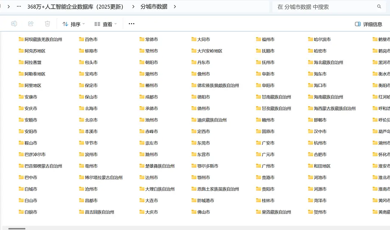Toggle the 详细信息 details pane
The image size is (390, 230).
tap(369, 24)
